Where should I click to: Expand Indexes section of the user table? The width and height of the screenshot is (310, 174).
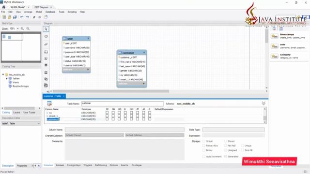pos(88,70)
